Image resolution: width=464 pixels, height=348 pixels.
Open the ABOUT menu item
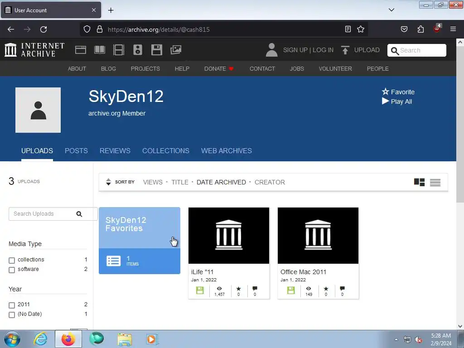(x=77, y=69)
